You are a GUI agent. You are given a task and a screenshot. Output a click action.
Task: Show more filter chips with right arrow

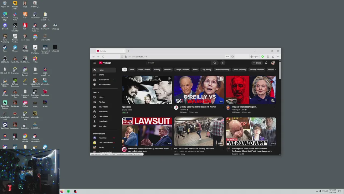(275, 70)
